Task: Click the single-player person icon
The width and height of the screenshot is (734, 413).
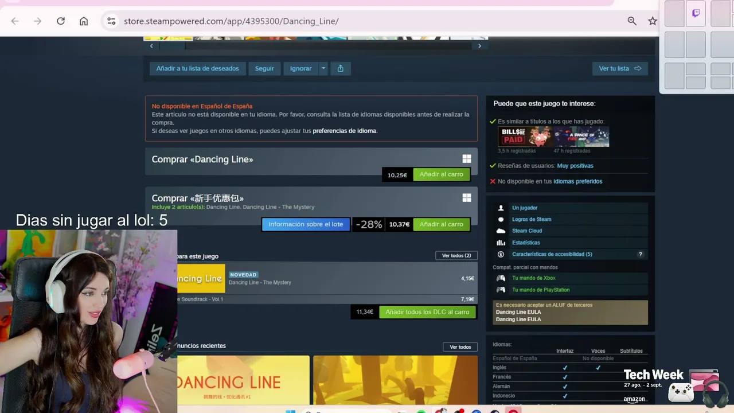Action: tap(501, 208)
